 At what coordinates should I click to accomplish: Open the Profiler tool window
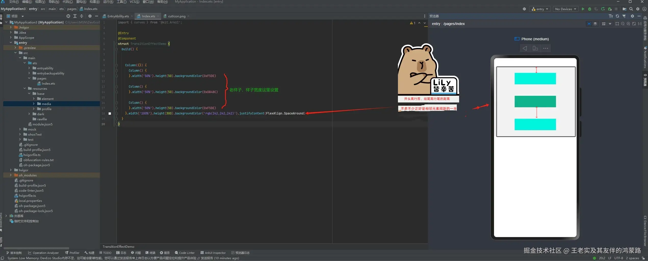72,253
